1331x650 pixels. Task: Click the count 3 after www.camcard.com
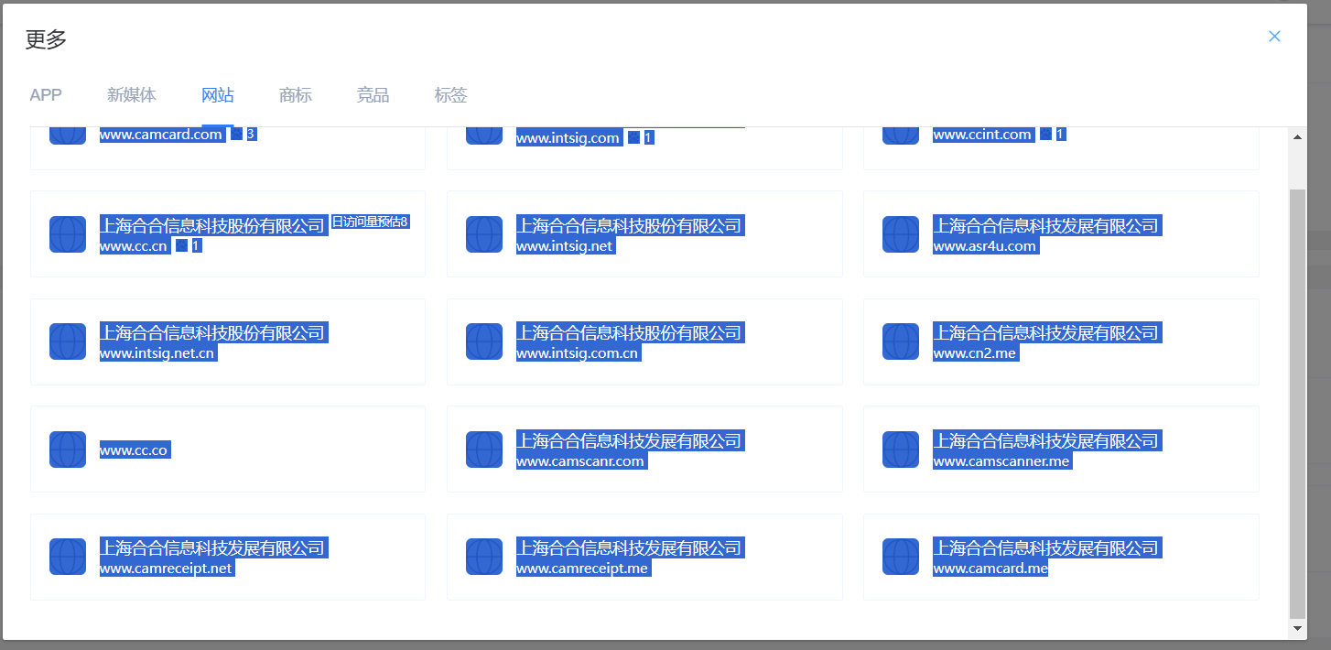[251, 135]
